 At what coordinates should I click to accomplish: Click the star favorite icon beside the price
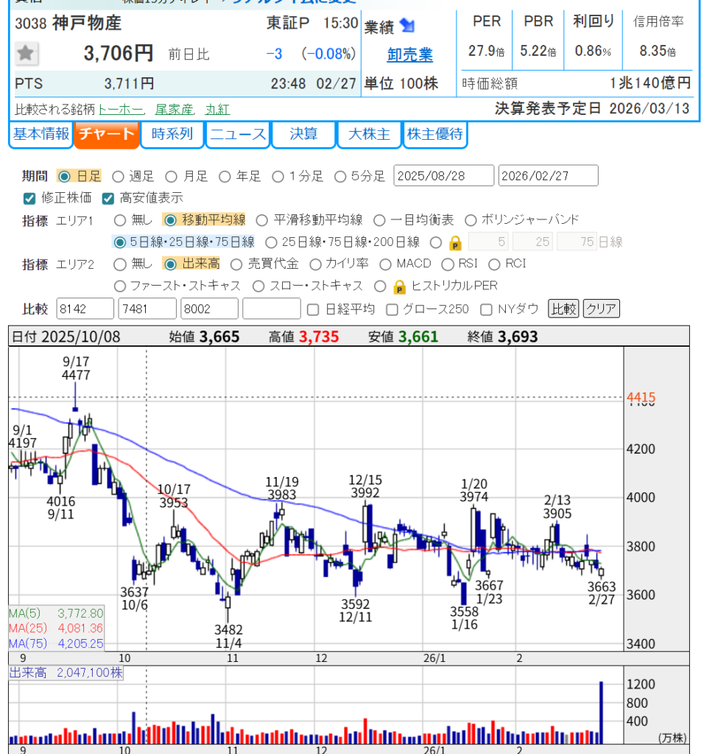tap(27, 53)
